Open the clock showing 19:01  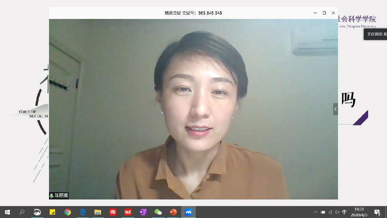(x=359, y=212)
